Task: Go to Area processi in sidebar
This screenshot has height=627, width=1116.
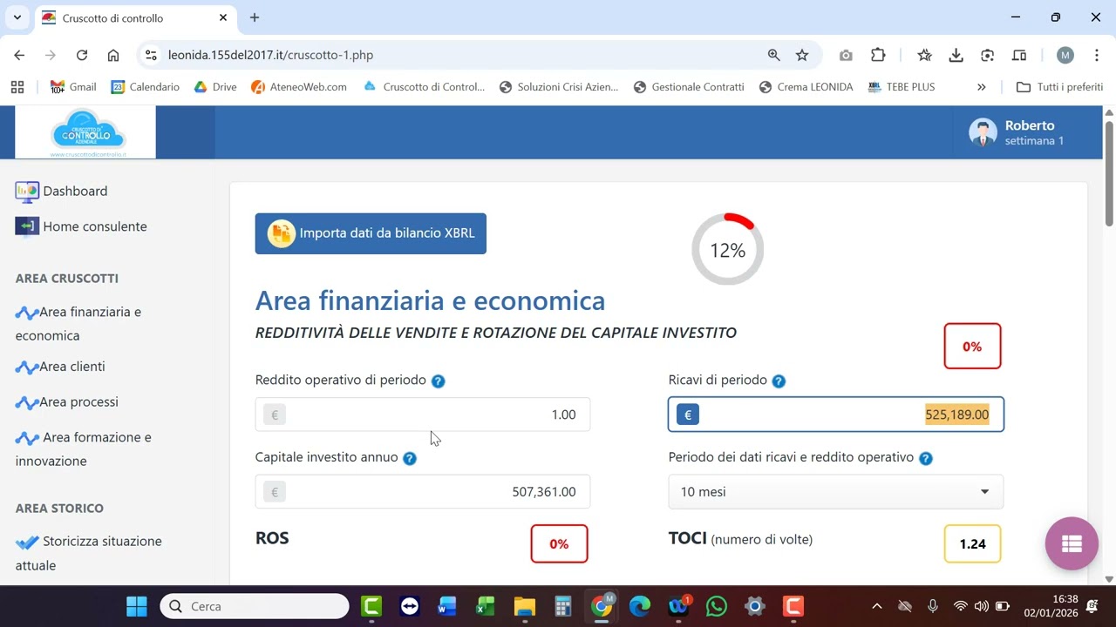Action: pyautogui.click(x=78, y=402)
